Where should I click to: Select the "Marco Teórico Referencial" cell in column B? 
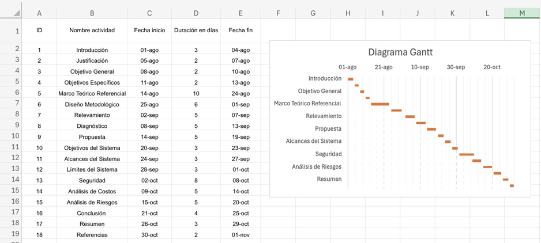92,93
